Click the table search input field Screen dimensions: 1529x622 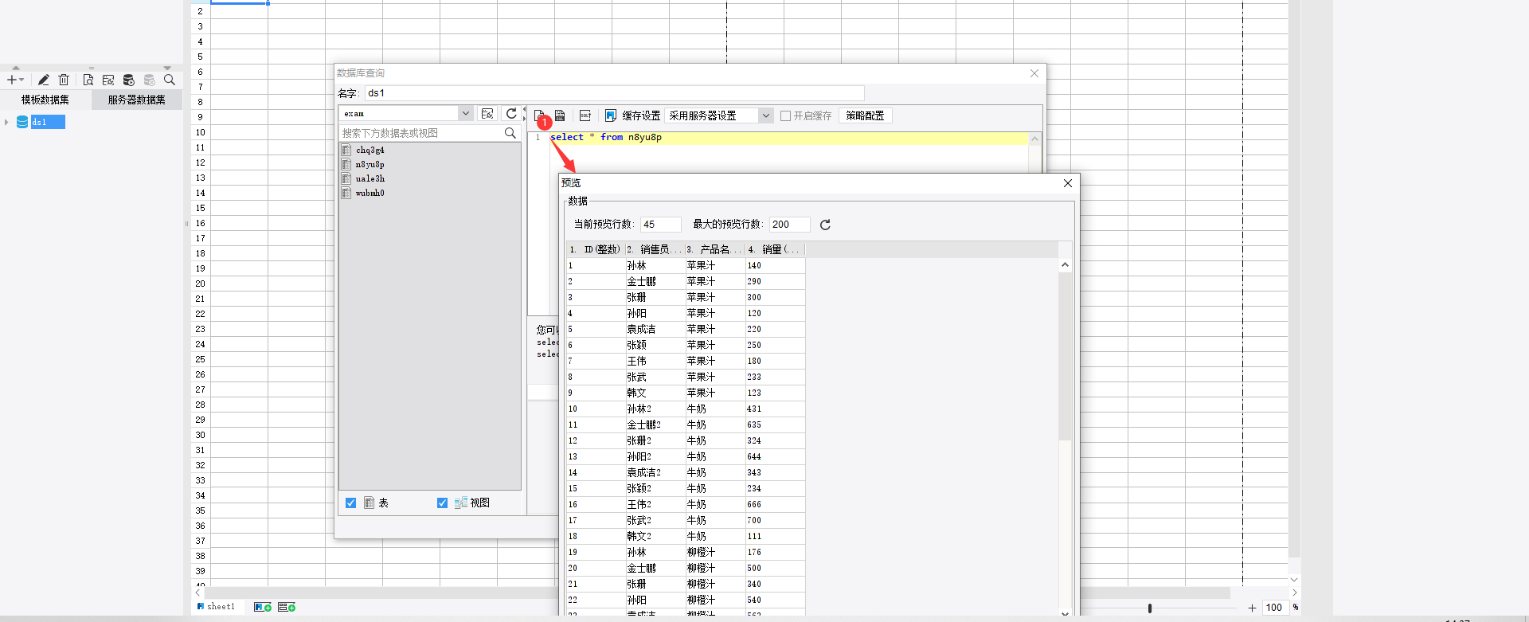click(420, 133)
